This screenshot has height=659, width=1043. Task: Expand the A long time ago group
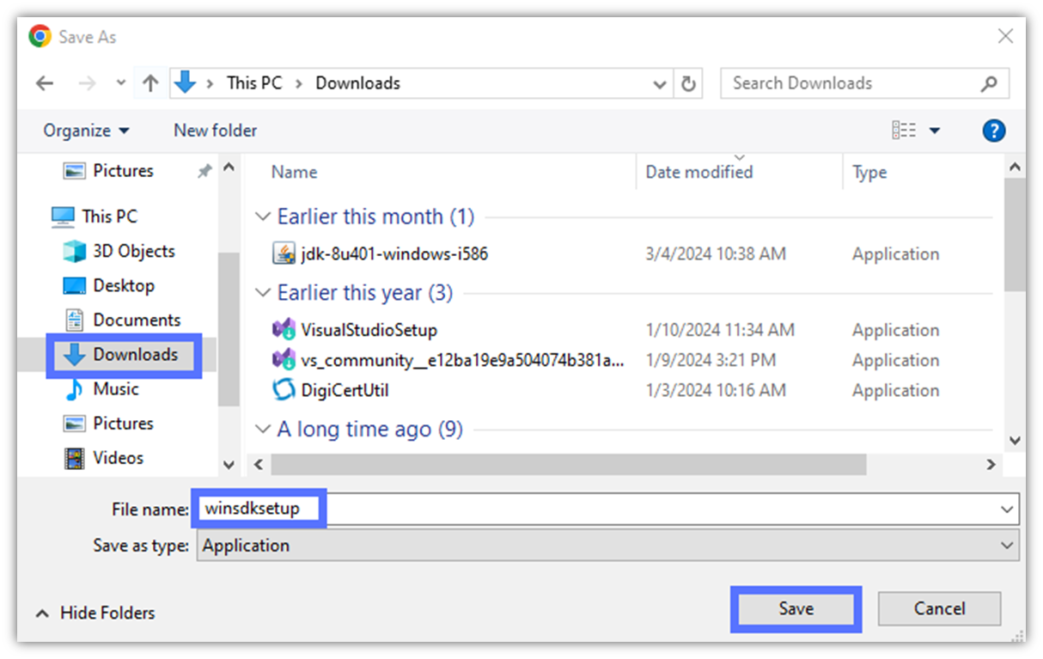click(263, 429)
